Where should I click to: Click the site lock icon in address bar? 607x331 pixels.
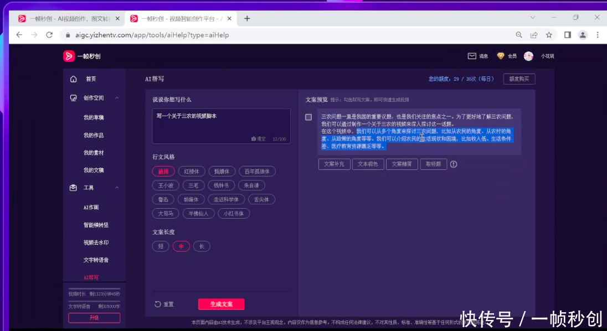point(68,35)
